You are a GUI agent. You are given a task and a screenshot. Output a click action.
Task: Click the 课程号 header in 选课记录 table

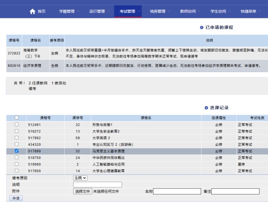coord(45,118)
